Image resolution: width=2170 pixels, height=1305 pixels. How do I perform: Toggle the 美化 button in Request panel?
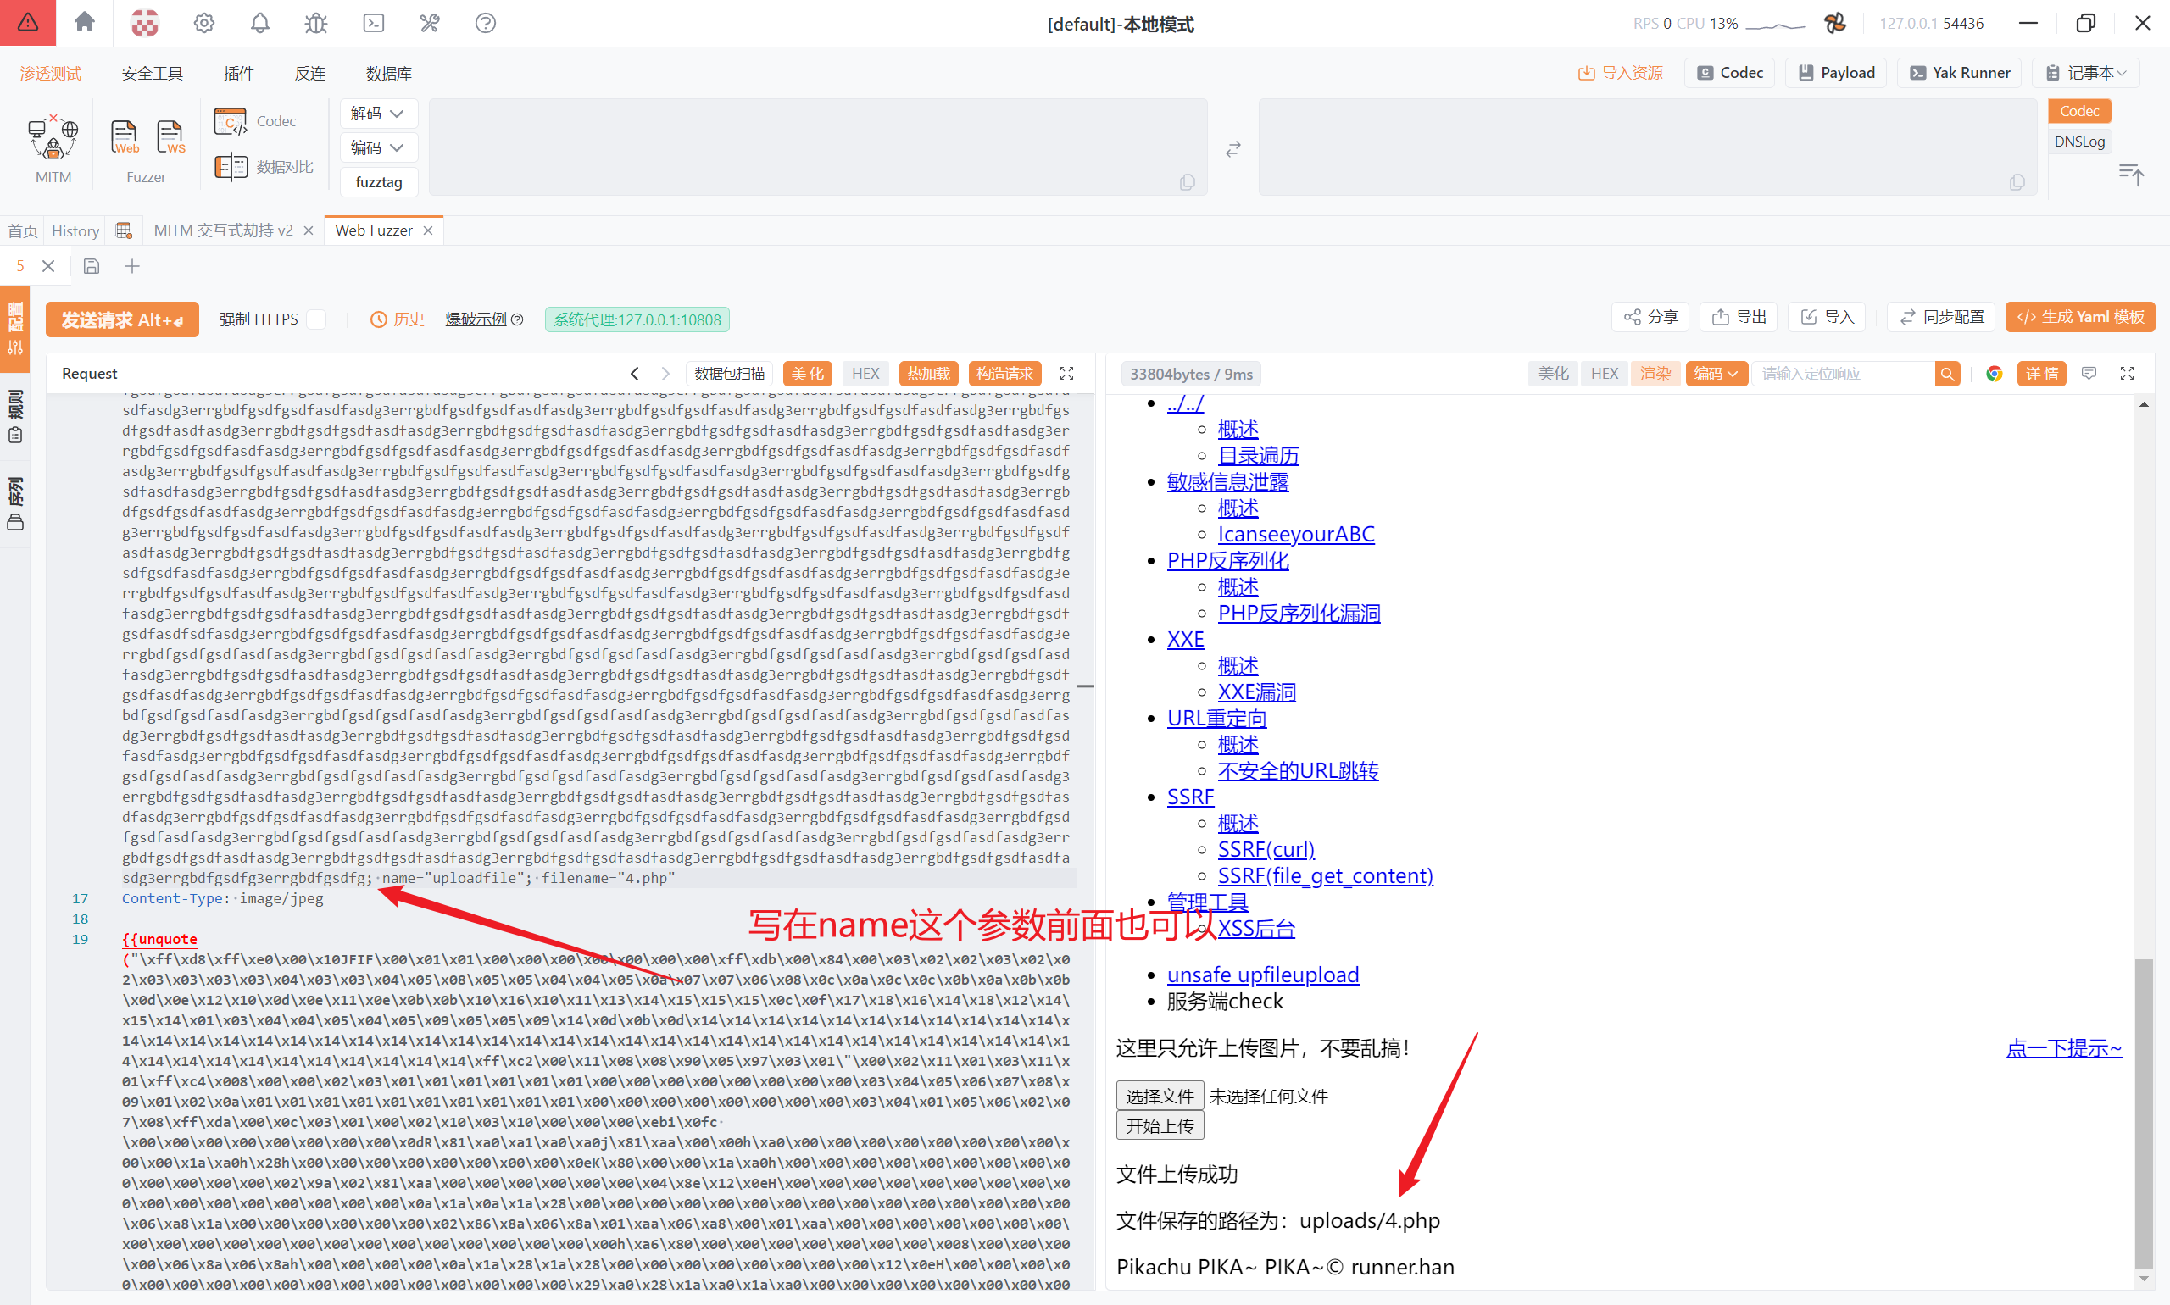[807, 374]
